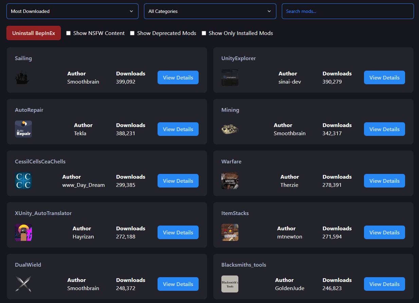The width and height of the screenshot is (419, 303).
Task: Click the UnityExplorer mod title
Action: 239,58
